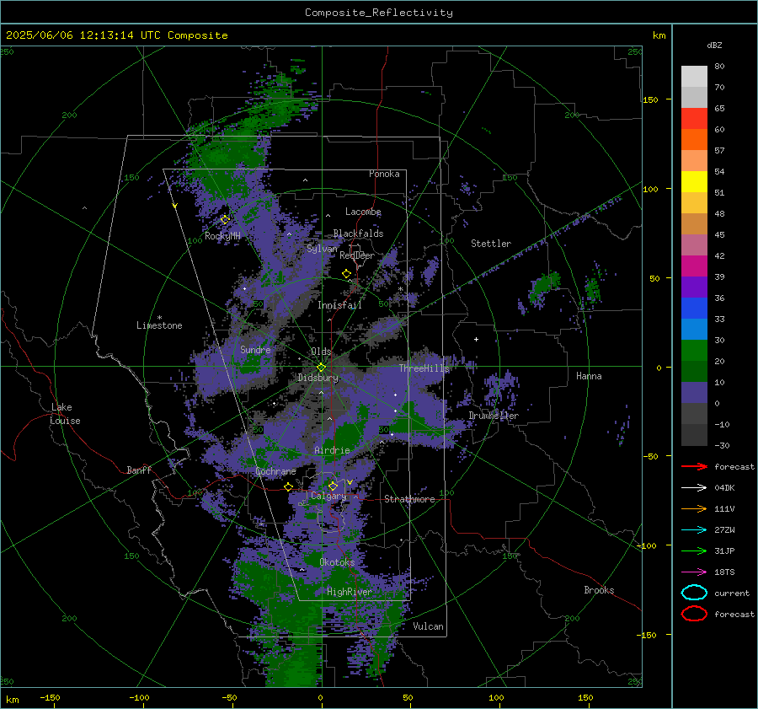Click the slate purple swatch below 10 dBZ

tap(694, 392)
